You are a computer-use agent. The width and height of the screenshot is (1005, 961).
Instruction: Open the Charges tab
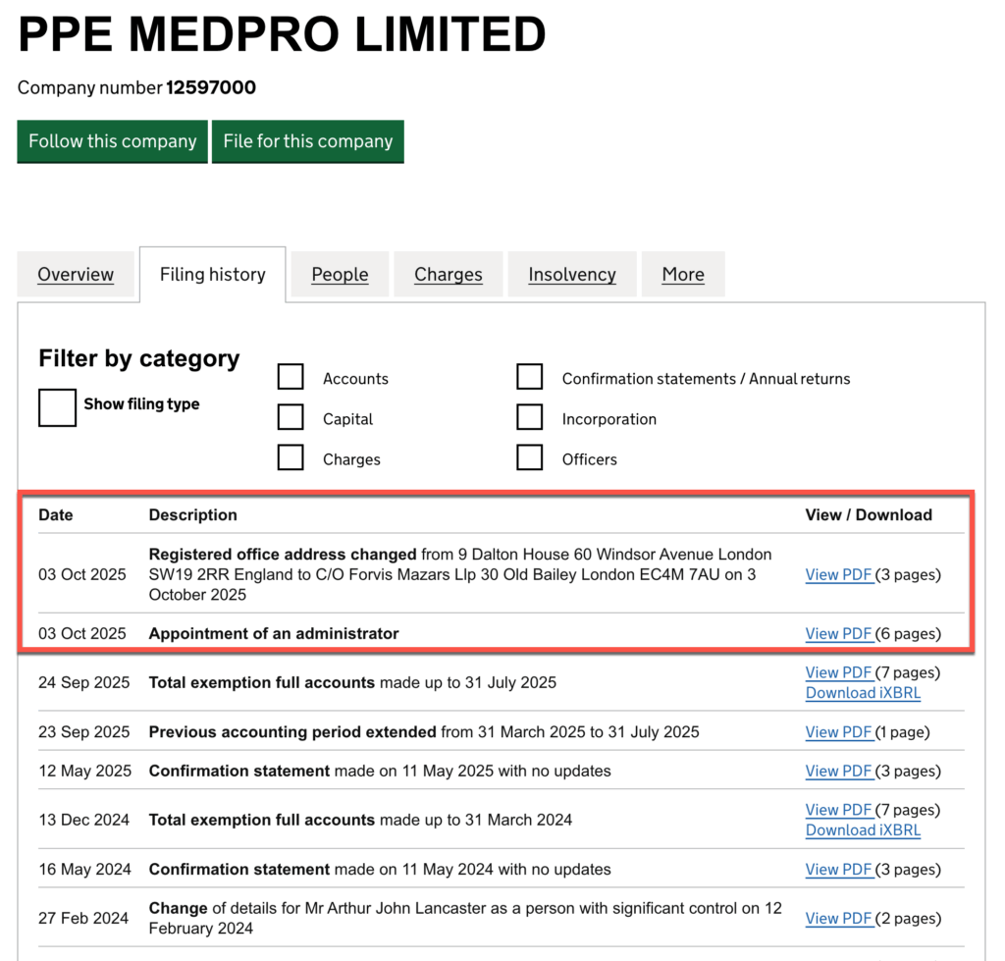tap(448, 274)
